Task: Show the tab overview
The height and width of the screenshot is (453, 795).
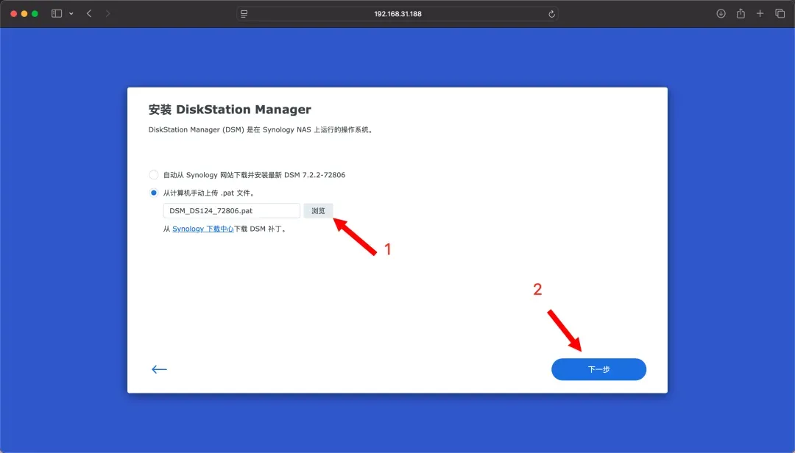Action: [x=780, y=14]
